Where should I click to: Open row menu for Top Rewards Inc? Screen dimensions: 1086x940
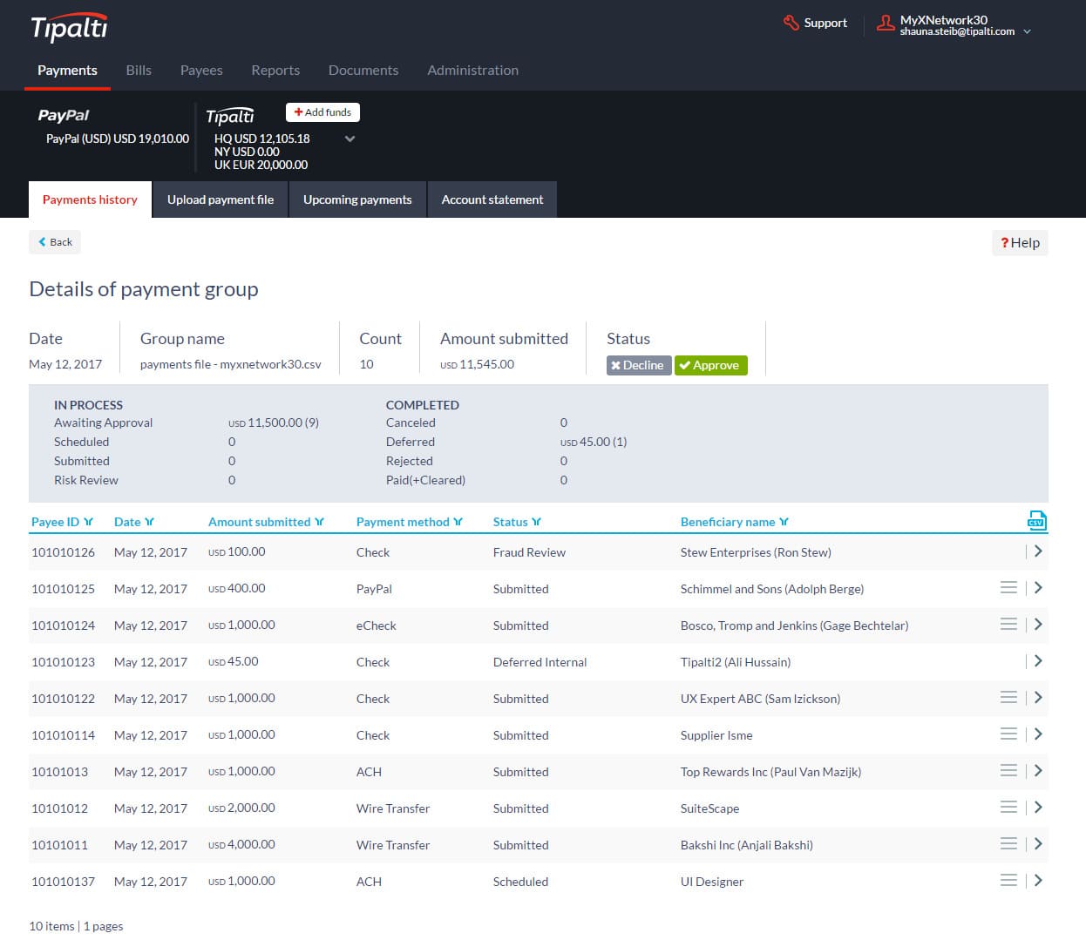pos(1008,771)
